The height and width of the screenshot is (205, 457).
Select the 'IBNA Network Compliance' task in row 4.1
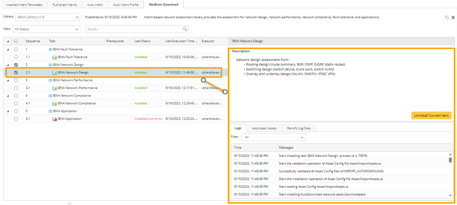coord(77,103)
